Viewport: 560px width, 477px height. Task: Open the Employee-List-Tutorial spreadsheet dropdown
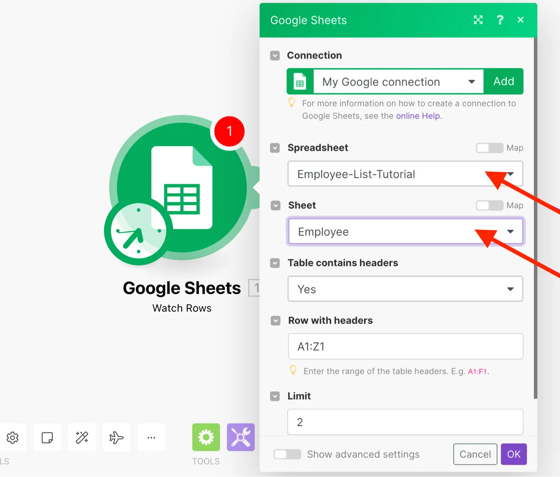[405, 174]
